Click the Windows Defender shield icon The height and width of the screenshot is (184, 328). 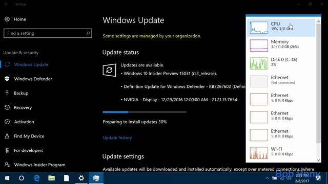click(7, 79)
